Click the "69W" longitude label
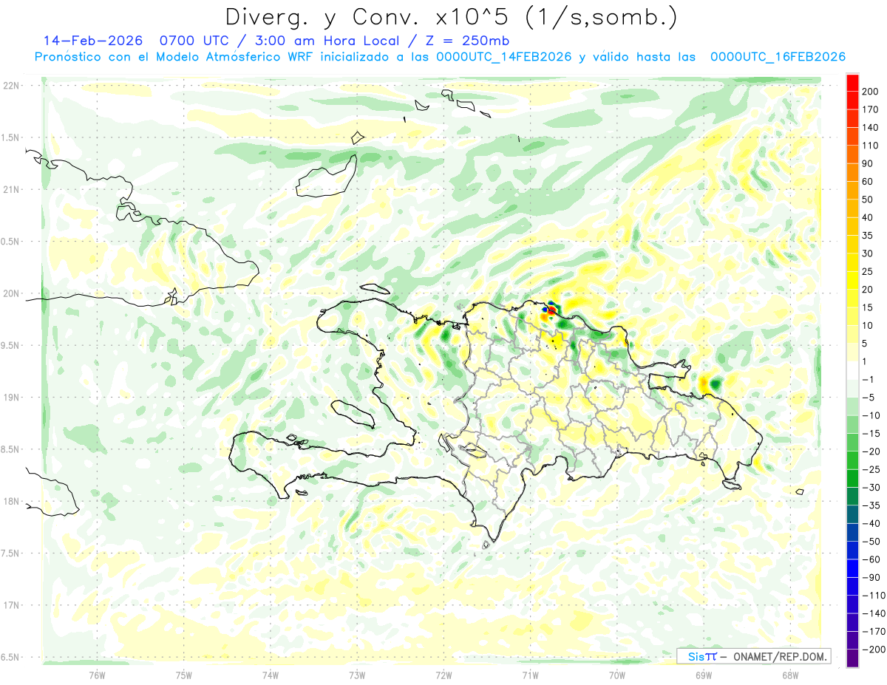887x685 pixels. point(704,674)
